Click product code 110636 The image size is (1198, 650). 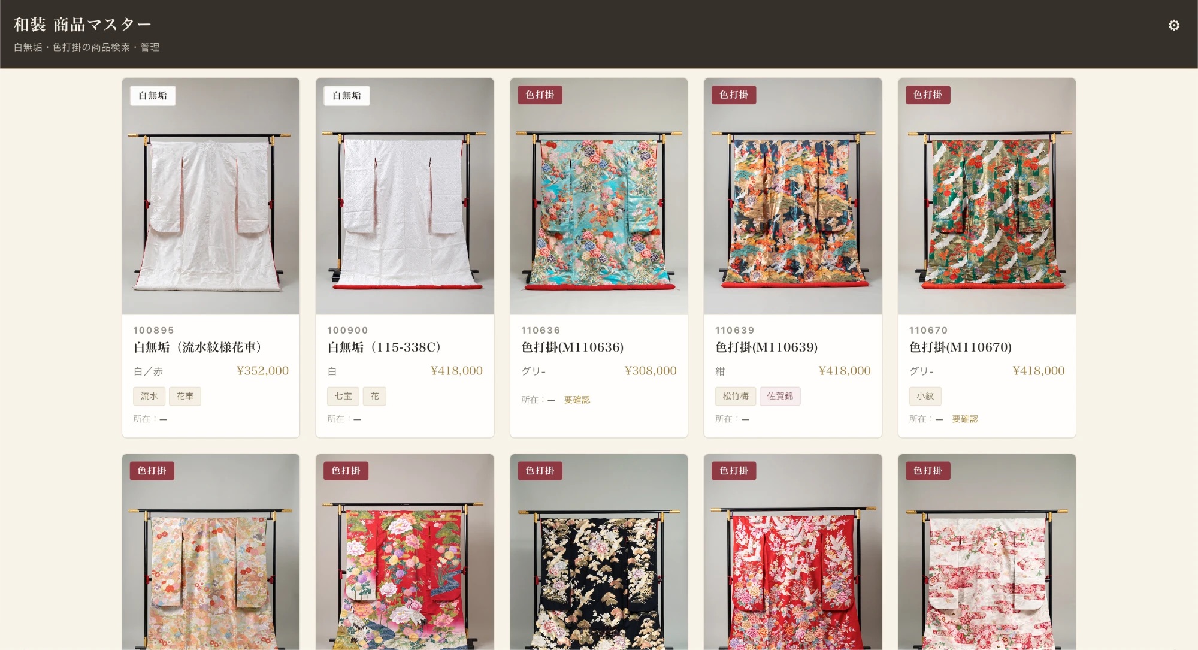point(541,330)
